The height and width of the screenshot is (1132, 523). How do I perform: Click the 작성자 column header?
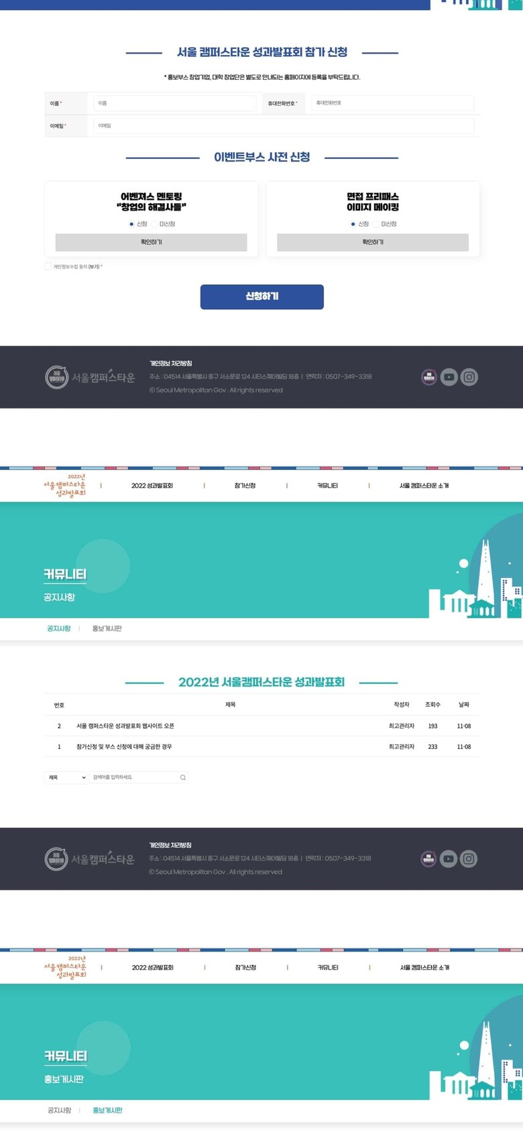click(402, 705)
